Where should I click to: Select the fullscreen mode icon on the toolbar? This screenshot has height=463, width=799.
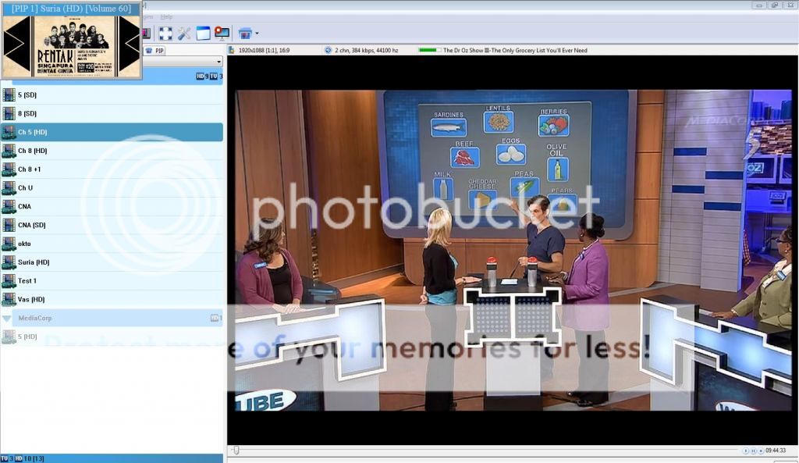coord(165,33)
